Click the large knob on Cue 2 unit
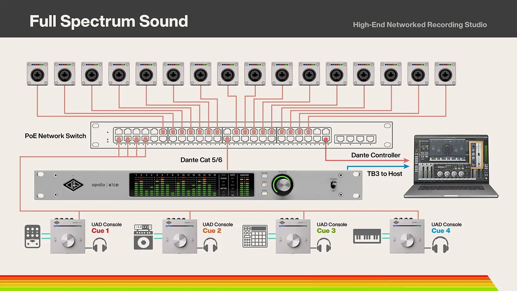This screenshot has width=517, height=291. (x=180, y=240)
